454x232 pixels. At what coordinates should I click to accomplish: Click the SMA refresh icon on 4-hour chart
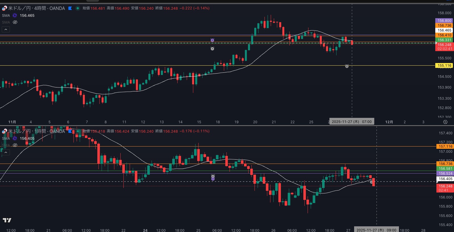click(15, 15)
